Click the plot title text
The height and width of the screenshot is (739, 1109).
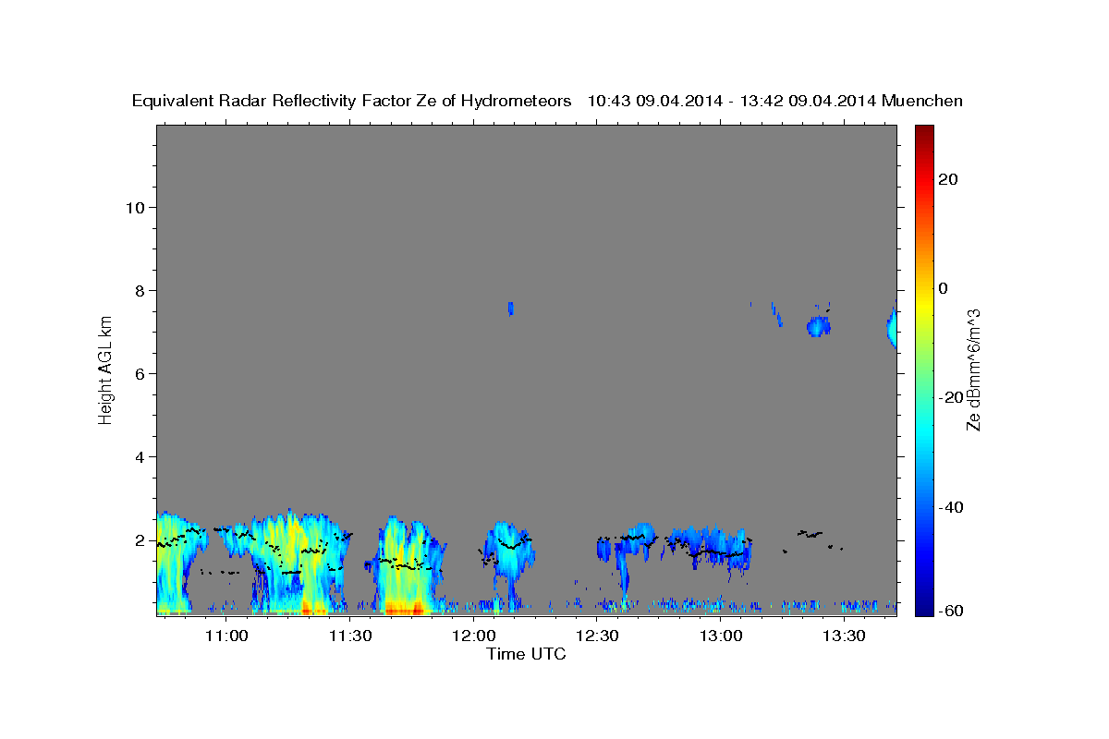click(548, 101)
